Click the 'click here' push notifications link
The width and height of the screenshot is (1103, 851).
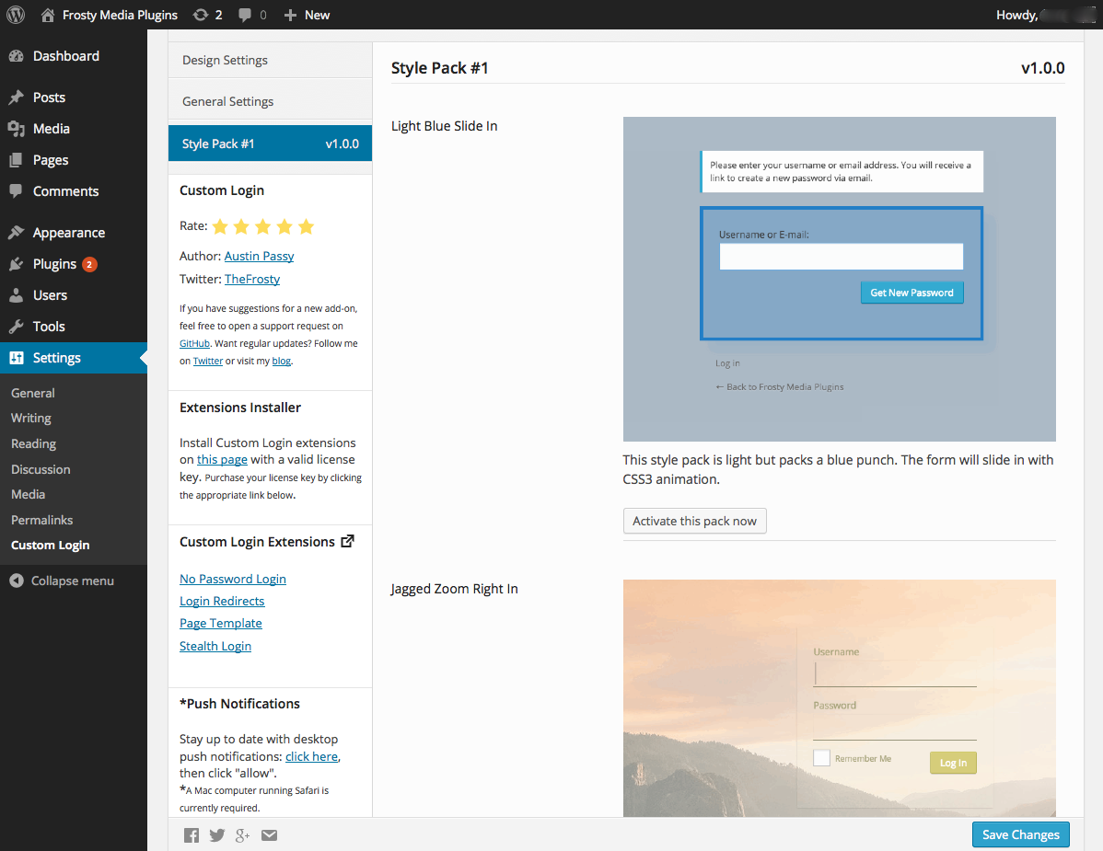coord(311,756)
